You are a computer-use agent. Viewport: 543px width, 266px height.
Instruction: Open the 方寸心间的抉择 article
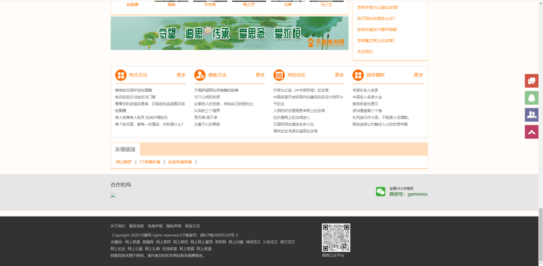[x=207, y=97]
